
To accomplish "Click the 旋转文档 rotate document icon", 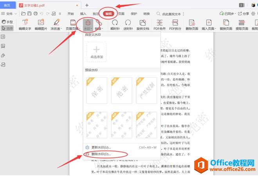I will (x=142, y=25).
